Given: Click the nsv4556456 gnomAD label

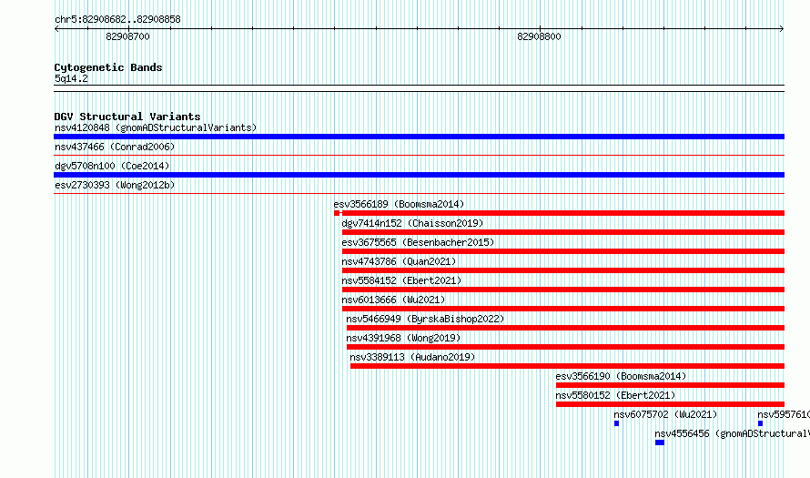Looking at the screenshot, I should click(x=732, y=433).
